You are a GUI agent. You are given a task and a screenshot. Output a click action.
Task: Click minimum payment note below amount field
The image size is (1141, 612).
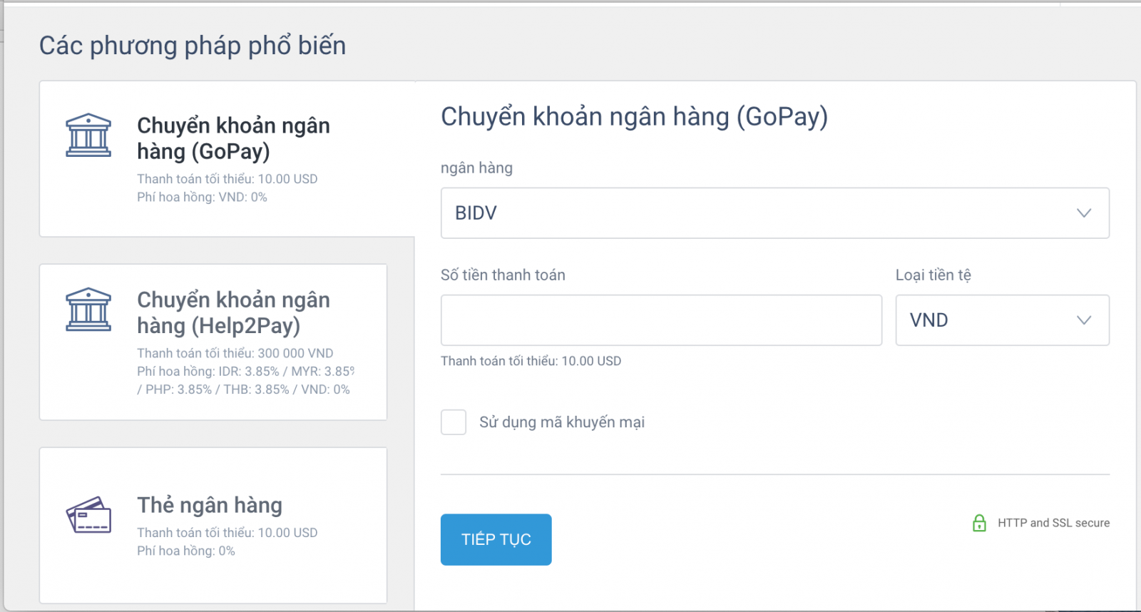point(531,361)
